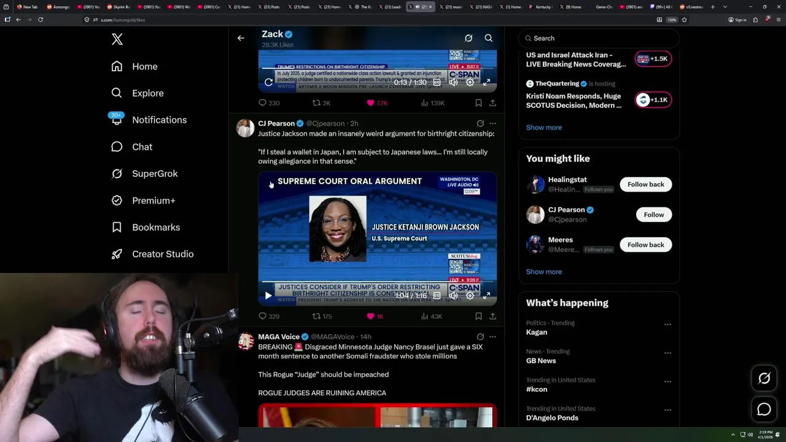Viewport: 786px width, 442px height.
Task: Open new browser tab with plus button
Action: pyautogui.click(x=712, y=7)
